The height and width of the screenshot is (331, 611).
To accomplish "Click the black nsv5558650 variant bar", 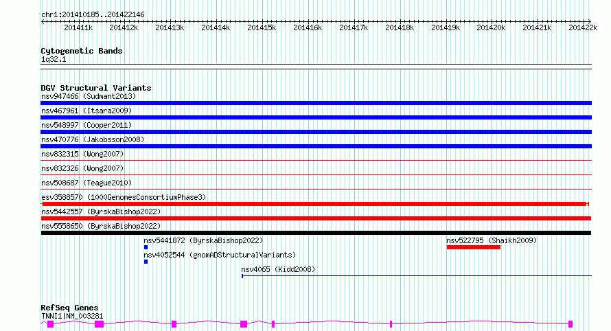I will click(316, 233).
